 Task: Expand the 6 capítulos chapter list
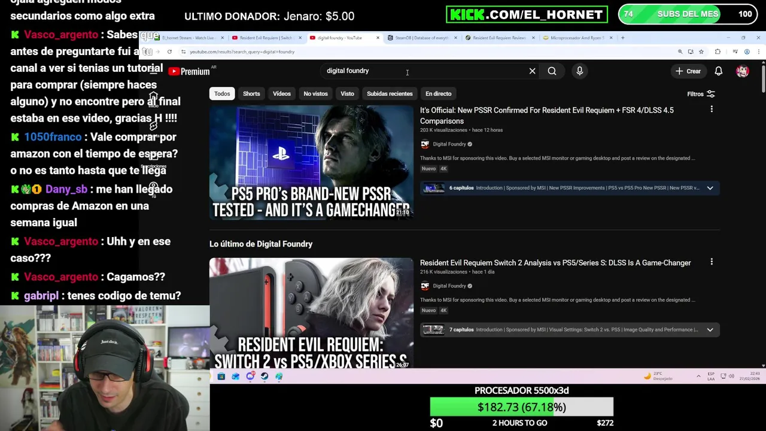[x=710, y=188]
